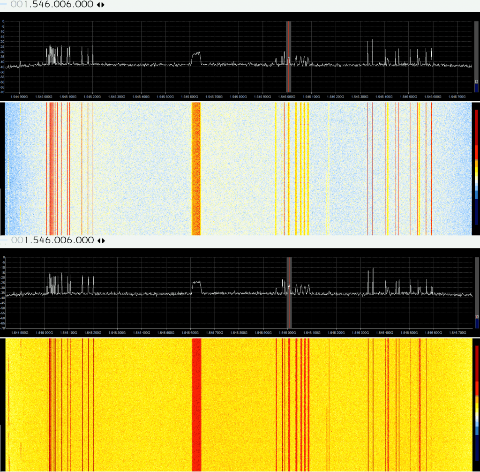480x472 pixels.
Task: Select the final '000' digits of the lower frequency
Action: pyautogui.click(x=82, y=240)
